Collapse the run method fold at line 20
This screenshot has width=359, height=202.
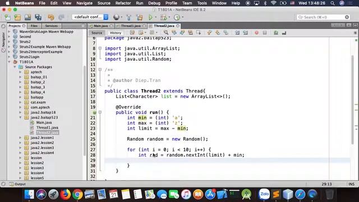(x=100, y=112)
